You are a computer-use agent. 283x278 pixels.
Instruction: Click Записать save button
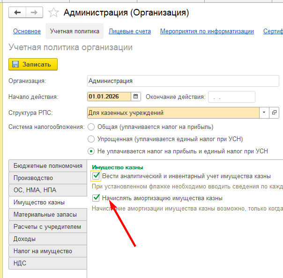(x=33, y=64)
